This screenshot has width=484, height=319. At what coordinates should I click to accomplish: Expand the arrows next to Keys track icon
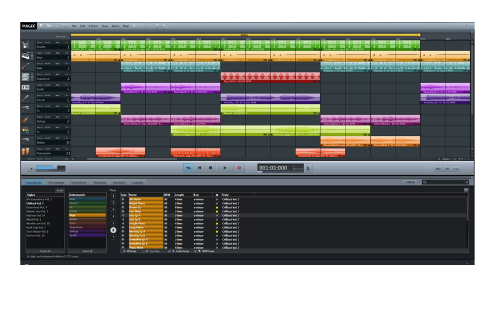tap(32, 56)
